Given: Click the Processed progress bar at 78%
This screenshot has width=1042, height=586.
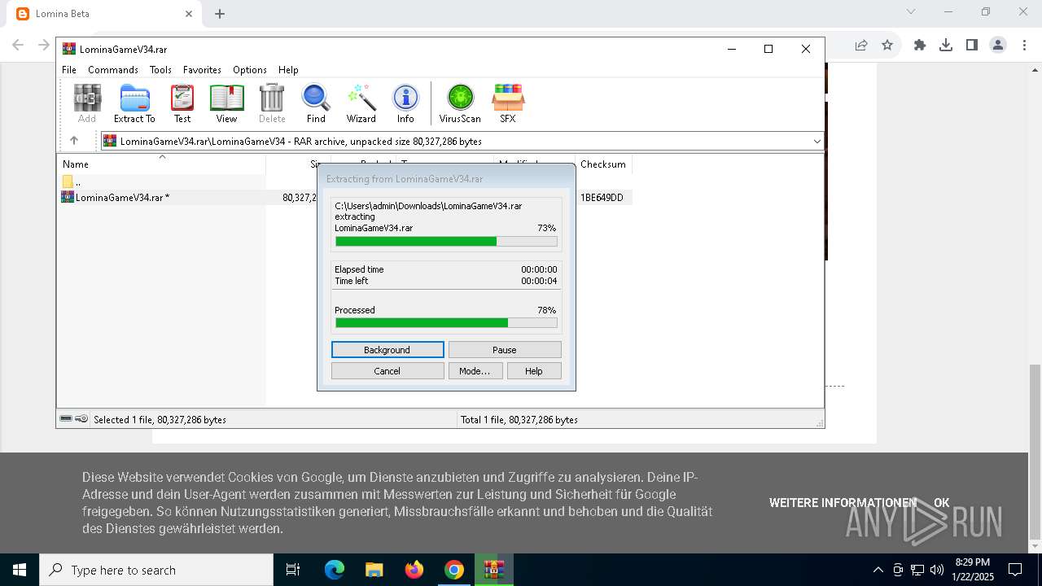Looking at the screenshot, I should 446,323.
